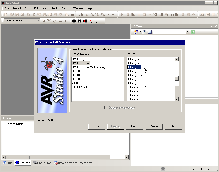The height and width of the screenshot is (172, 219).
Task: Open the Debug menu
Action: coord(65,8)
